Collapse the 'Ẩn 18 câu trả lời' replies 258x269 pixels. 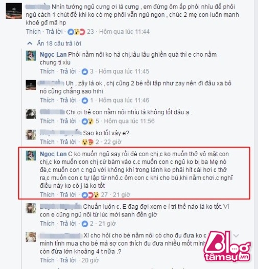coord(54,43)
